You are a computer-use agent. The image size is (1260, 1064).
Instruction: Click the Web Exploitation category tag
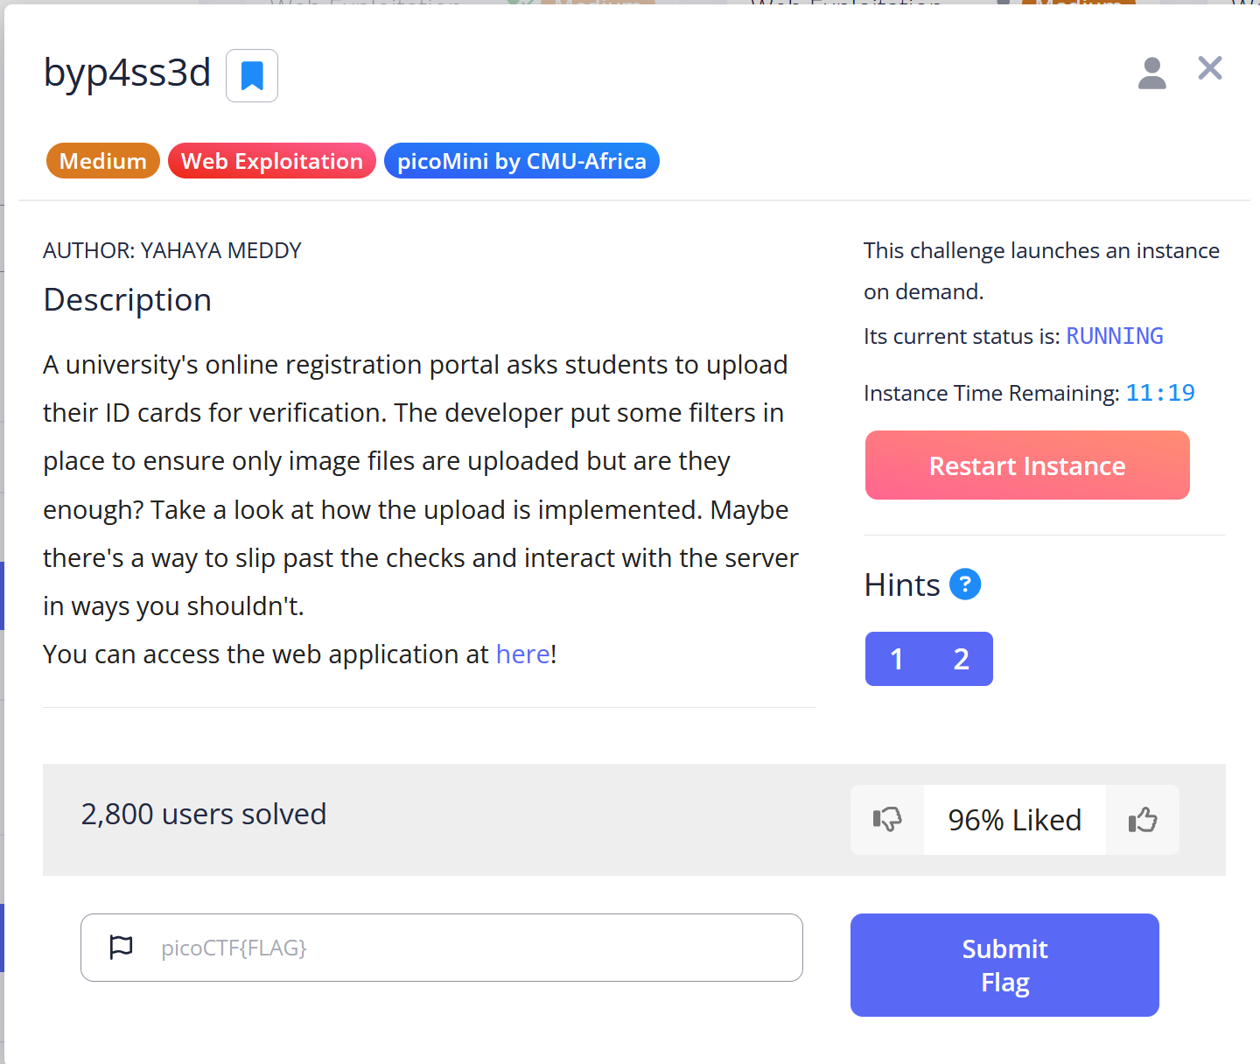click(271, 161)
